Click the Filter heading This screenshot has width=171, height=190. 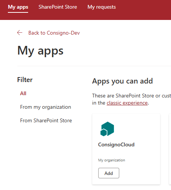25,80
